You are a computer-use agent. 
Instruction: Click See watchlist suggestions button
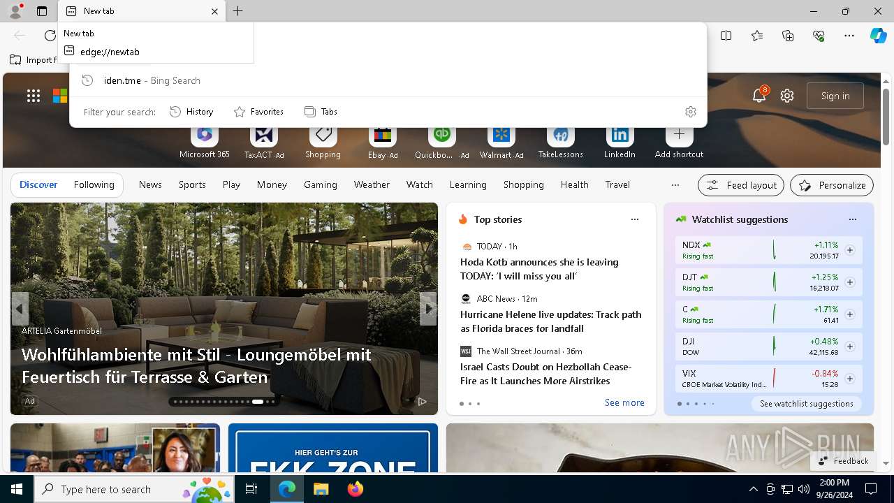click(x=807, y=404)
